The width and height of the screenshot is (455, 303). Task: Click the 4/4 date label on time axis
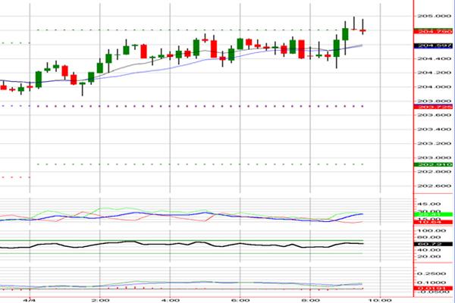29,300
